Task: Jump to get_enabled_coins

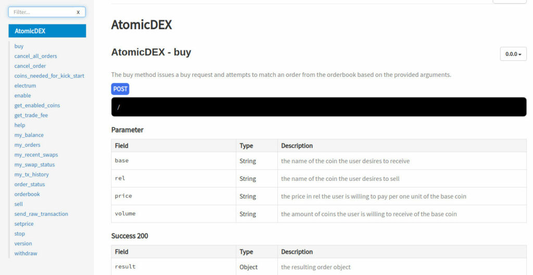Action: click(37, 105)
